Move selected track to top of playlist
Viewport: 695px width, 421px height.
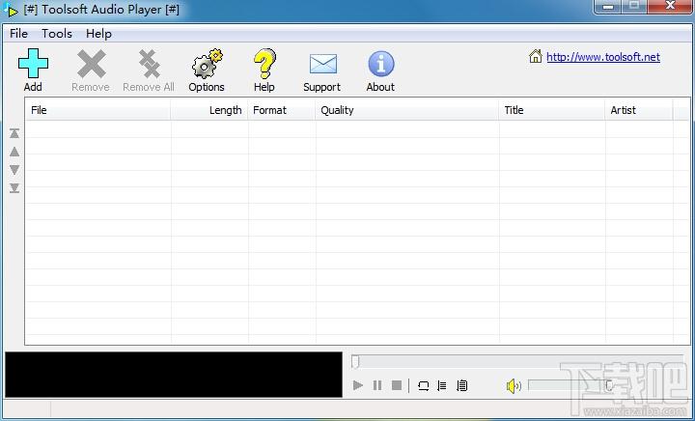click(14, 133)
